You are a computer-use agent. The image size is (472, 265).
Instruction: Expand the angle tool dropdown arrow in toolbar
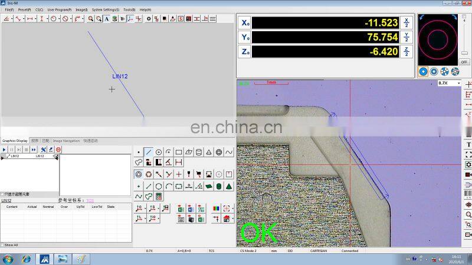point(12,18)
